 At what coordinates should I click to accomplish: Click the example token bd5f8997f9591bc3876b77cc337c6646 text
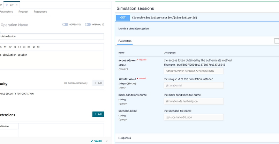[201, 65]
